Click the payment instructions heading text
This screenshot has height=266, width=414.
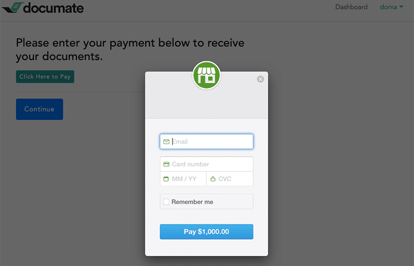tap(130, 49)
